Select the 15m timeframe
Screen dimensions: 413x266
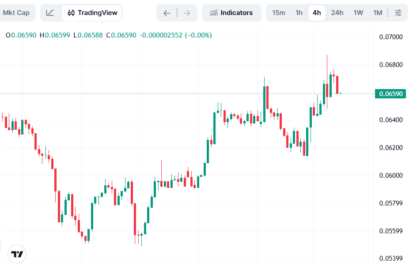279,13
